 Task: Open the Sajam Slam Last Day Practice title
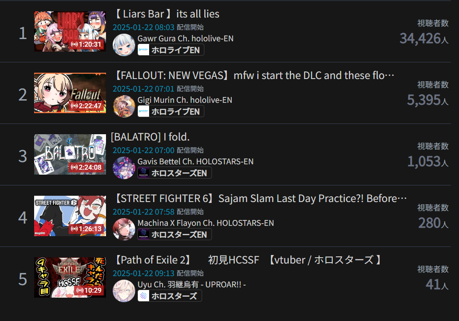(x=260, y=198)
